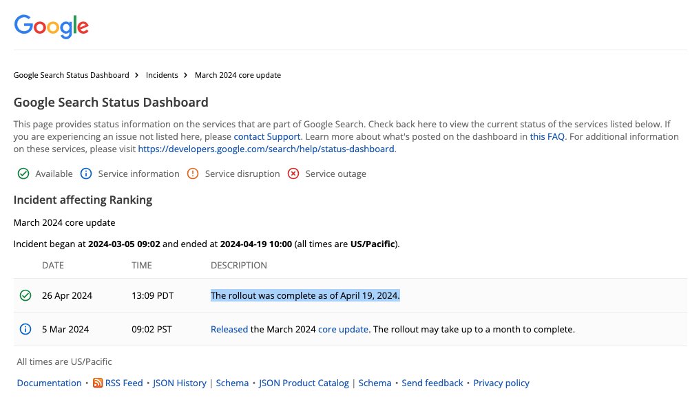Open the this FAQ link
690x402 pixels.
pyautogui.click(x=547, y=136)
